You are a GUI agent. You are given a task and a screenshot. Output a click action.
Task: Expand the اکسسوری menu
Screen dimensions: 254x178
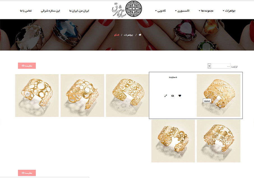point(182,11)
